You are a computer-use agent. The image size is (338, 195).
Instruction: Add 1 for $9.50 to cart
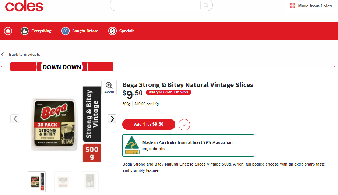tap(149, 125)
